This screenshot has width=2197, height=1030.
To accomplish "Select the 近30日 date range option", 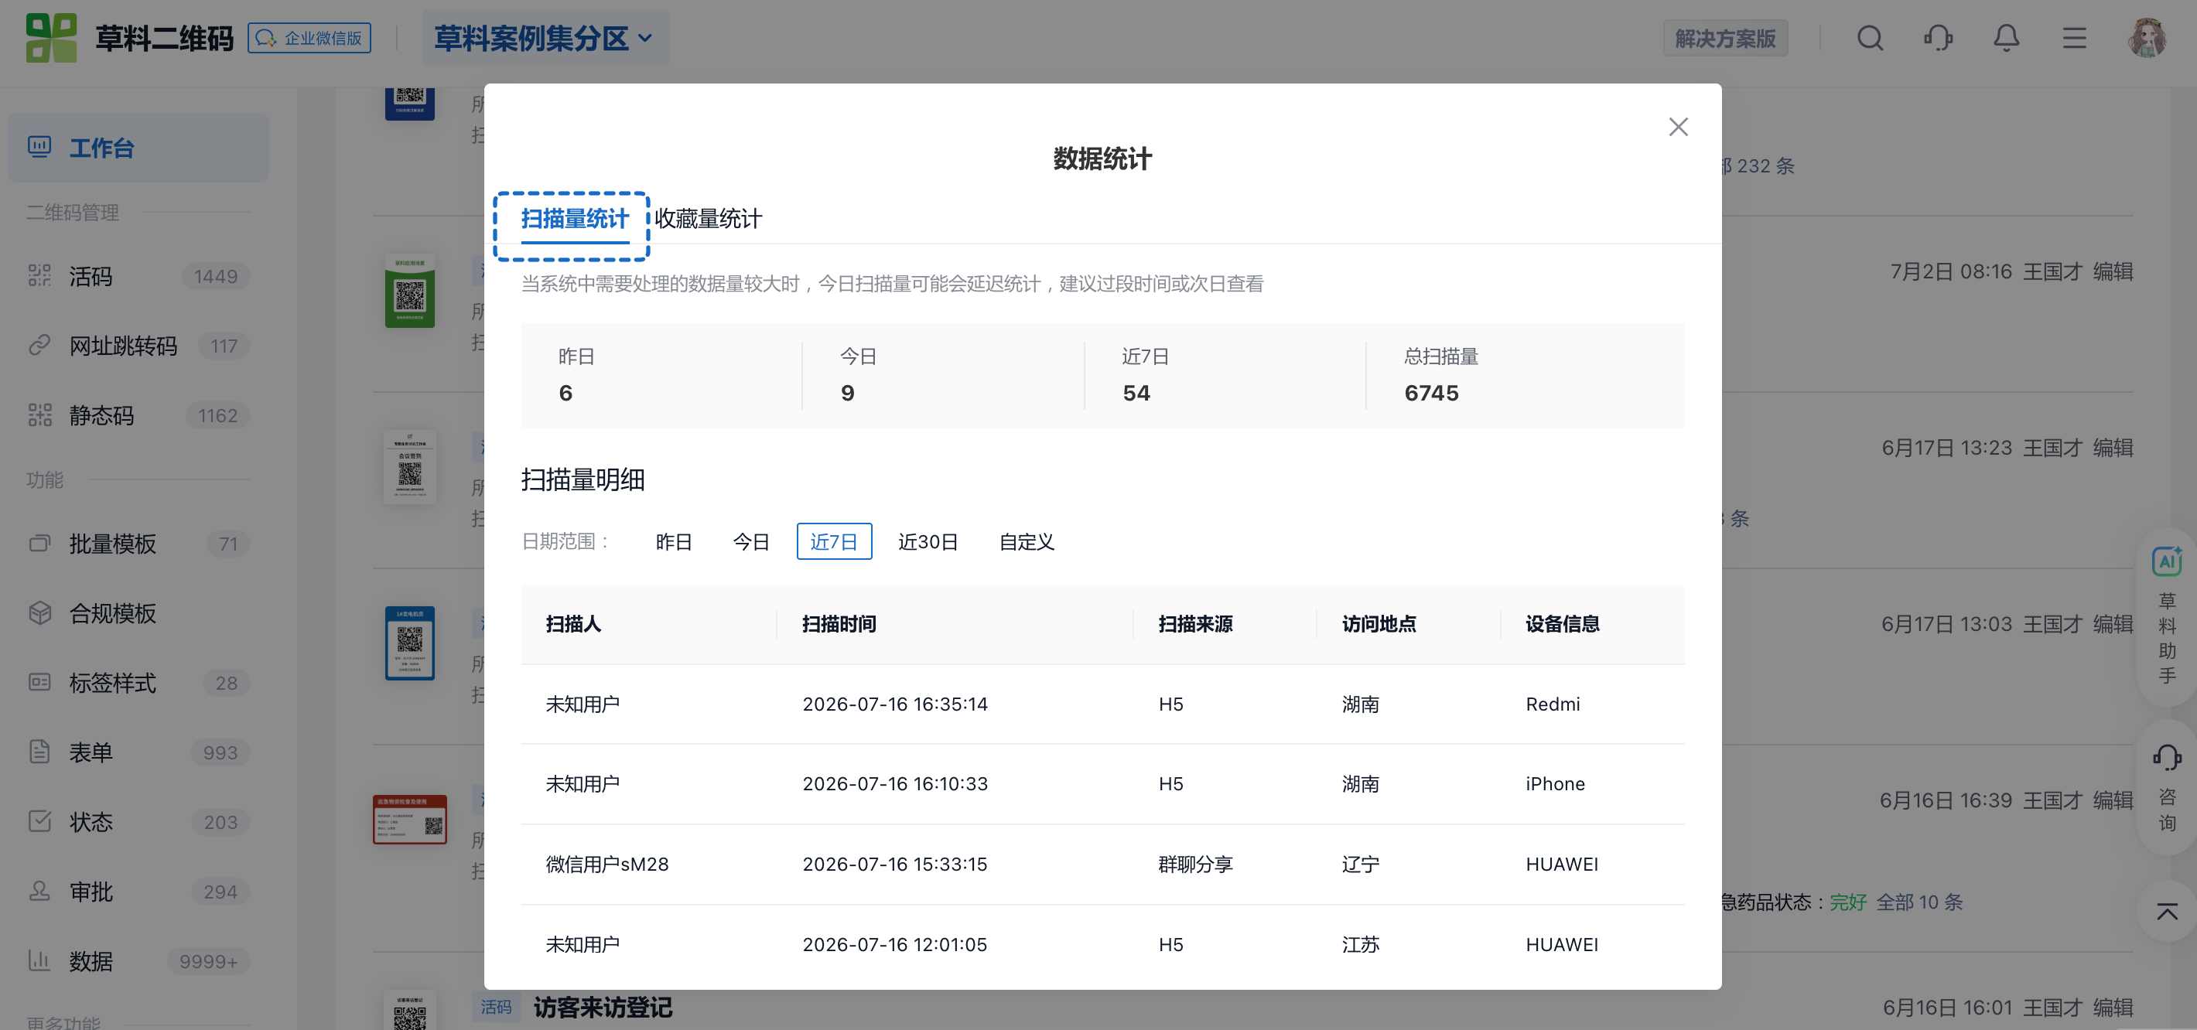I will 927,541.
